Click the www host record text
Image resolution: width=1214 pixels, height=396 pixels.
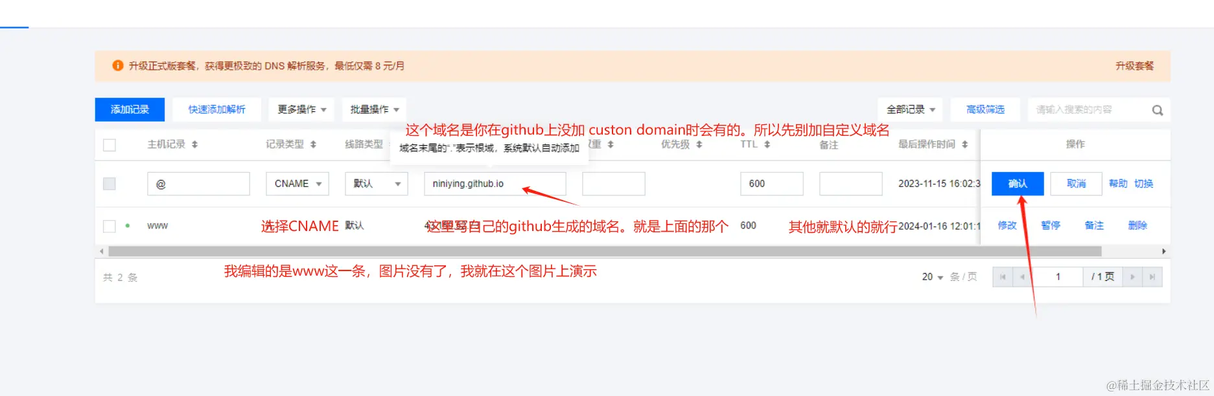[x=158, y=226]
